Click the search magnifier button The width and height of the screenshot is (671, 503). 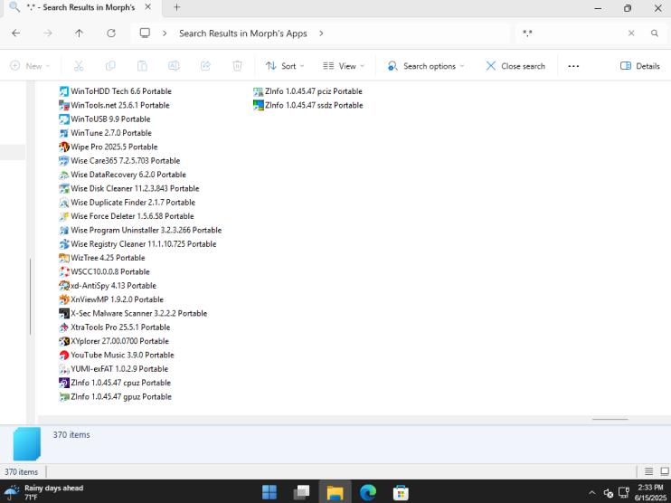(x=655, y=33)
